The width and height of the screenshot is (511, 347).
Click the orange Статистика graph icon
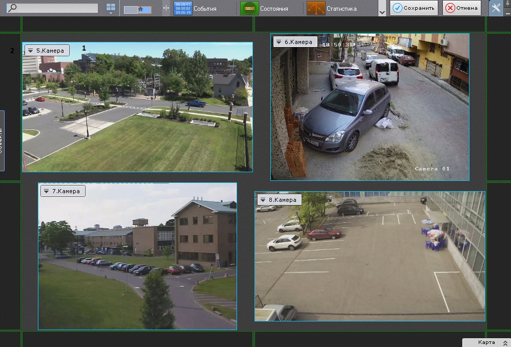point(316,8)
